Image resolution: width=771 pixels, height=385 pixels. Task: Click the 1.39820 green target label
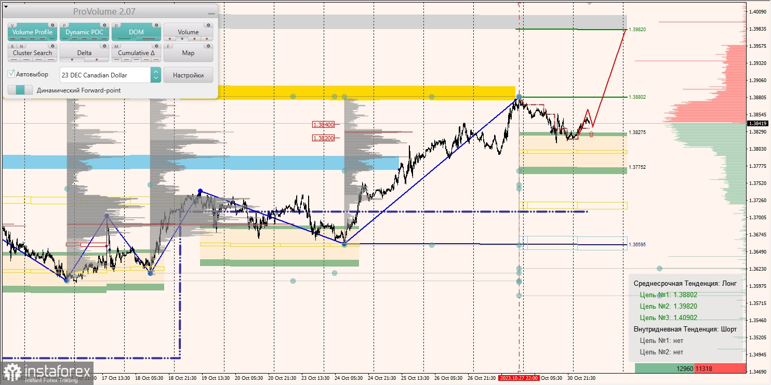[637, 30]
